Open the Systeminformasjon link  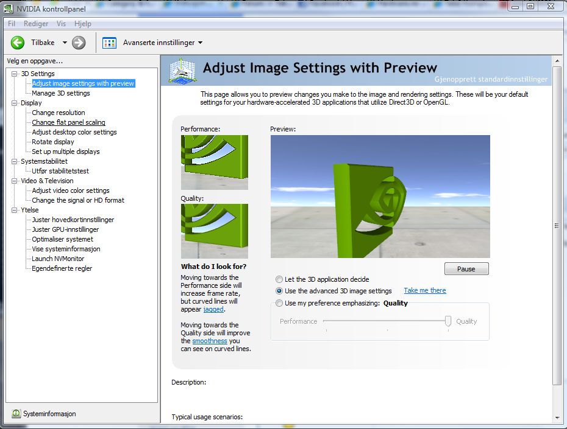pos(49,414)
